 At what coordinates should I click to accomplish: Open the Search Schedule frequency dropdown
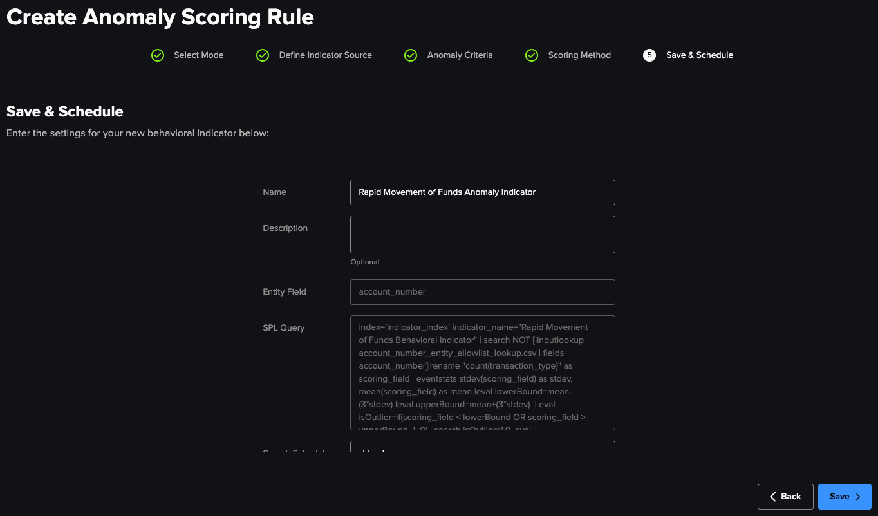coord(483,450)
